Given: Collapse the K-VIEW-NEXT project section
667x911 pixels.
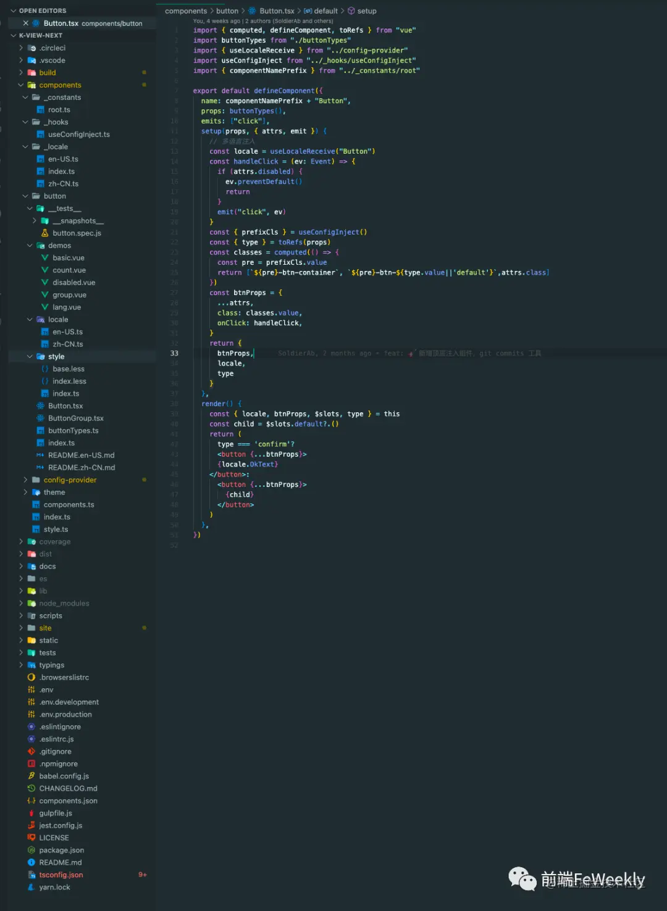Looking at the screenshot, I should (14, 35).
